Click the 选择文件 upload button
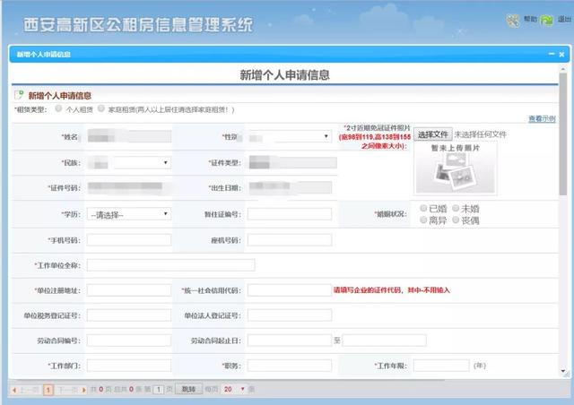 433,134
